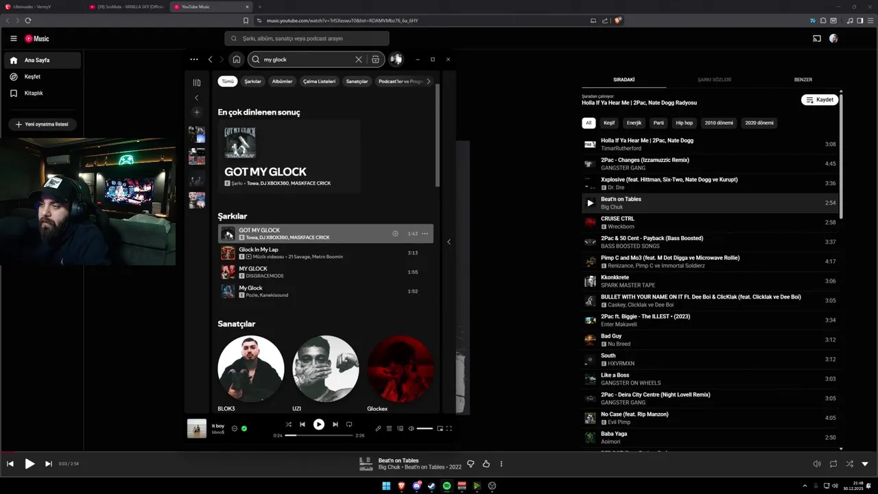Open the GOT MY GLOCK top result card
Image resolution: width=878 pixels, height=494 pixels.
pos(289,156)
